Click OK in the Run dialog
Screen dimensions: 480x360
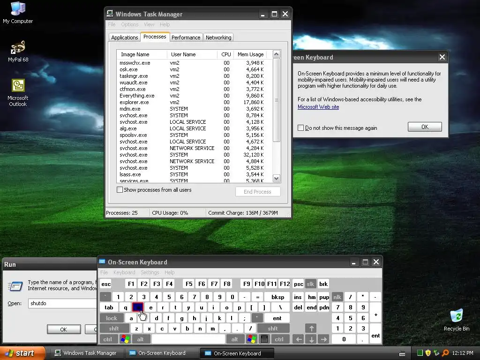64,330
